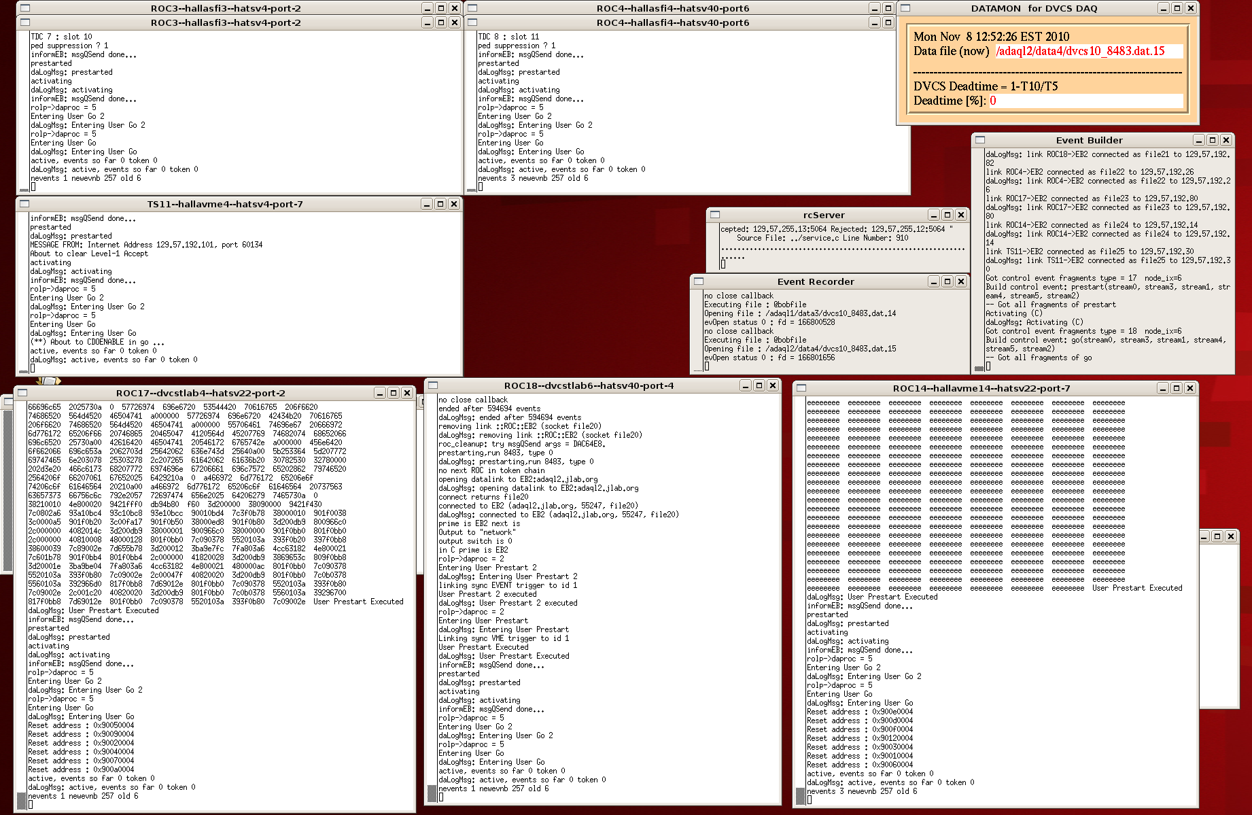Viewport: 1252px width, 815px height.
Task: Click the ROC14 terminal scrollbar thumb
Action: coord(800,795)
